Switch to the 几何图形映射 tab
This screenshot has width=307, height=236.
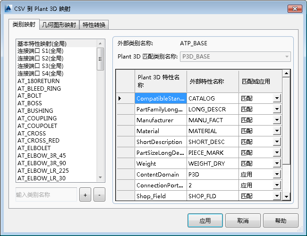tap(59, 25)
